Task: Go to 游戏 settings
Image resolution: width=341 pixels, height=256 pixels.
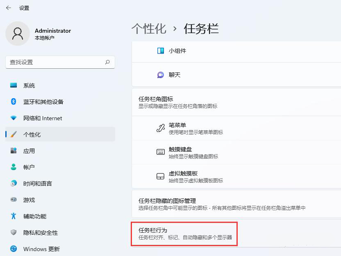Action: point(60,200)
